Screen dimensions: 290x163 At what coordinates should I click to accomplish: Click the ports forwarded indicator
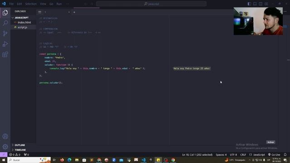click(26, 154)
